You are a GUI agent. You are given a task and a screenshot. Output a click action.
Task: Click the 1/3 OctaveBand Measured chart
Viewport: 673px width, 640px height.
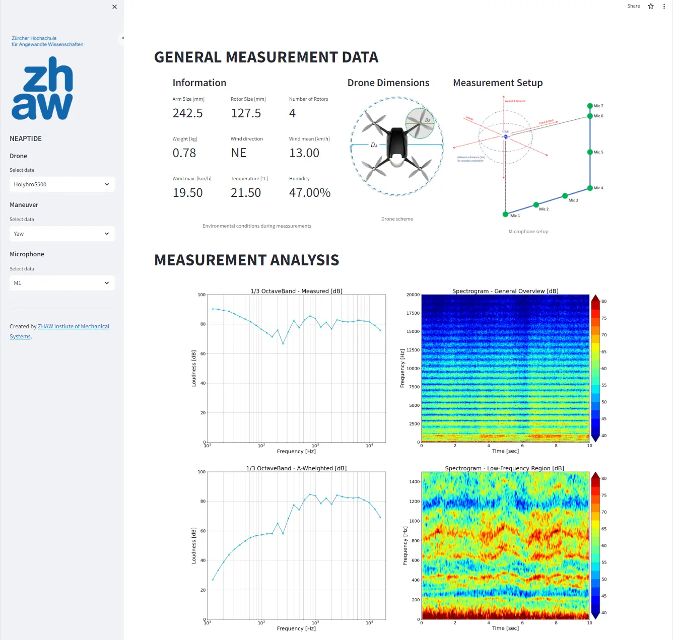(288, 372)
